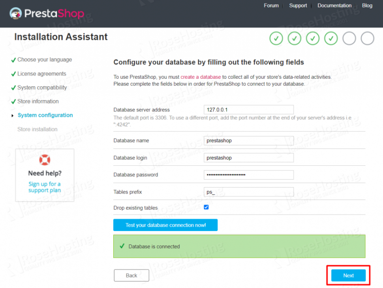Viewport: 383px width, 288px height.
Task: Click the Database name label
Action: (x=131, y=140)
